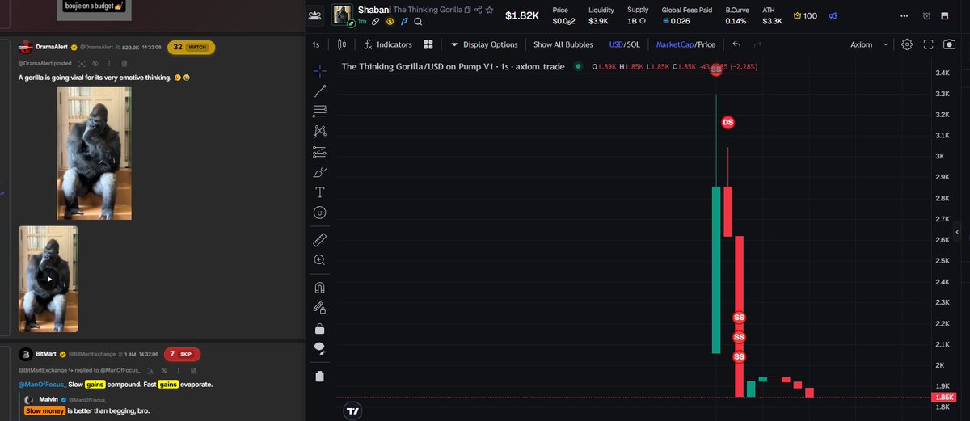Change the 1s chart interval
Viewport: 970px width, 421px height.
(315, 44)
